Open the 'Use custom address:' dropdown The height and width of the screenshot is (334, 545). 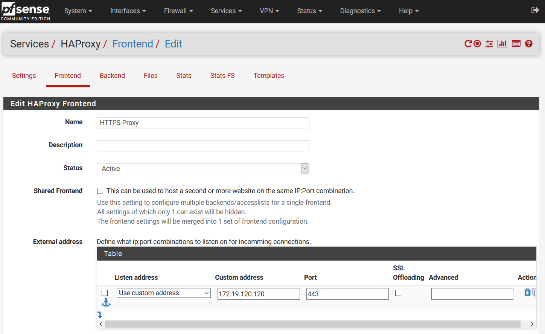(x=164, y=293)
